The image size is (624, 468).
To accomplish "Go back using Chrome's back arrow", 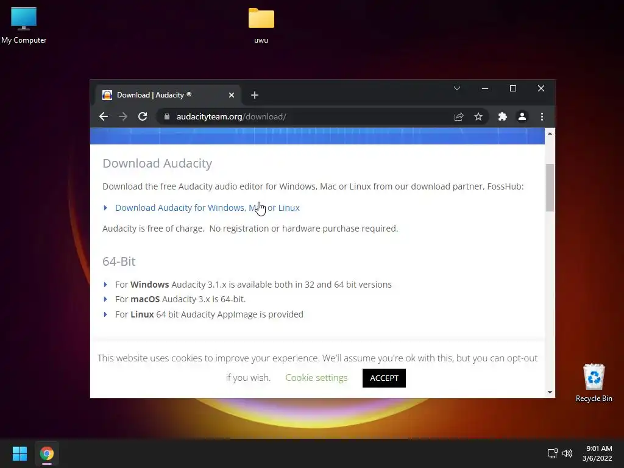I will (x=104, y=116).
